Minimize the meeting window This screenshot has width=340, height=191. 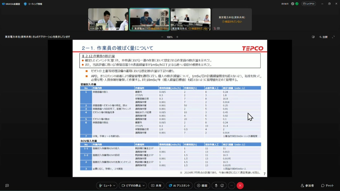(x=322, y=4)
